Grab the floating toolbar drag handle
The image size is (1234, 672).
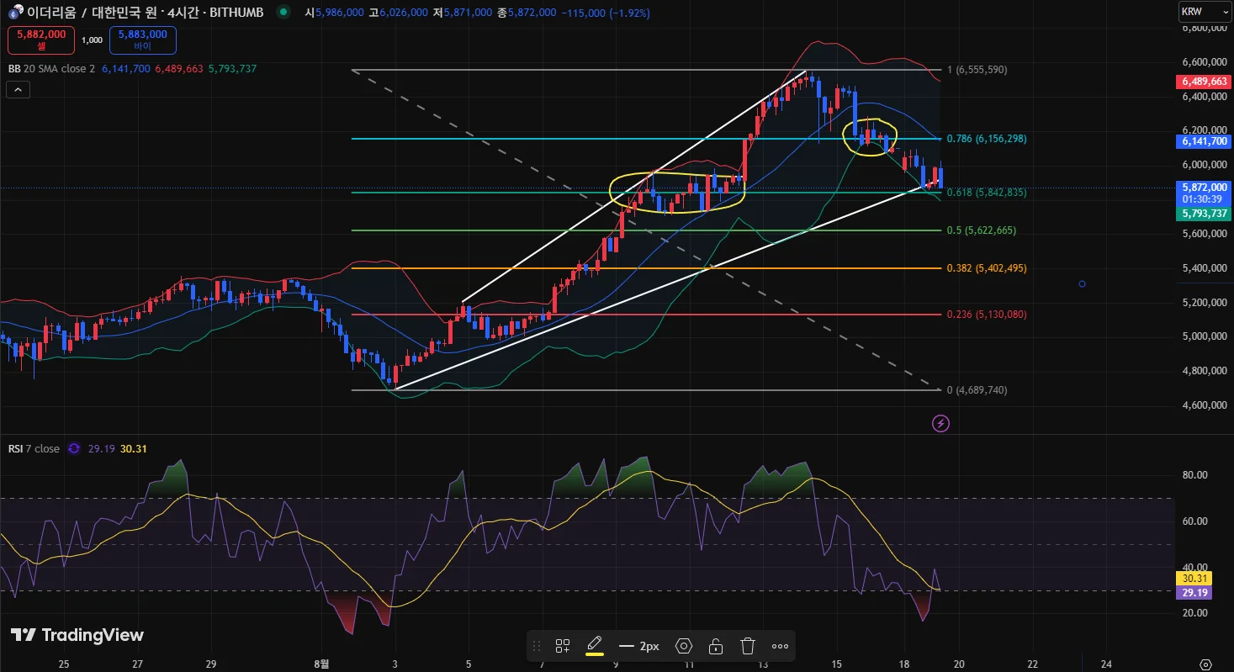pyautogui.click(x=537, y=646)
